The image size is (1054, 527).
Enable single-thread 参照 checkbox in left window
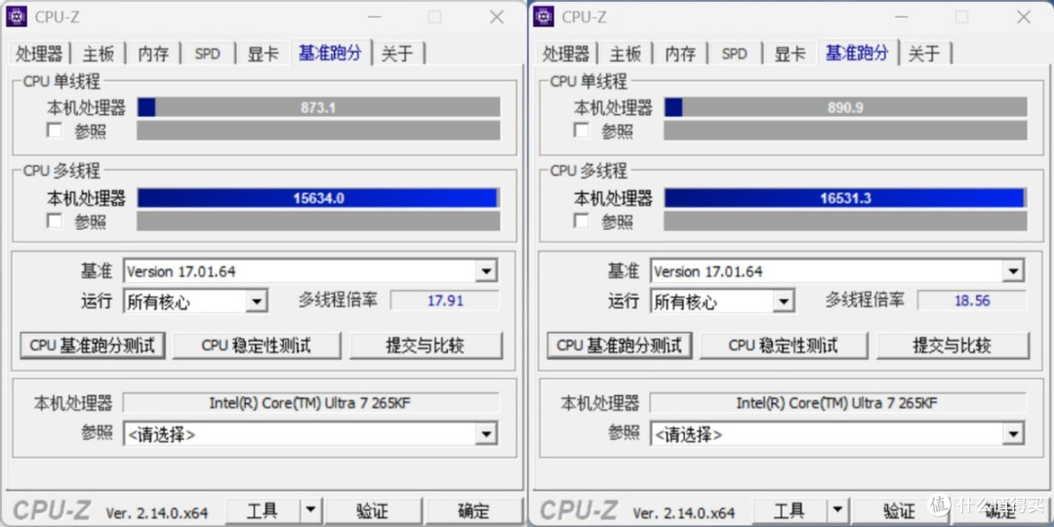(x=55, y=131)
